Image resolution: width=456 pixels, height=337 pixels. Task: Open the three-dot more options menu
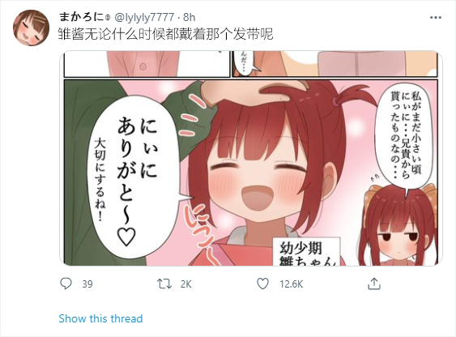click(436, 18)
